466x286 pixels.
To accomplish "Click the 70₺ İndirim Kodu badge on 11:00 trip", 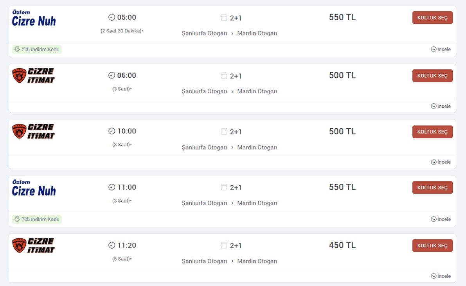I will click(x=37, y=219).
